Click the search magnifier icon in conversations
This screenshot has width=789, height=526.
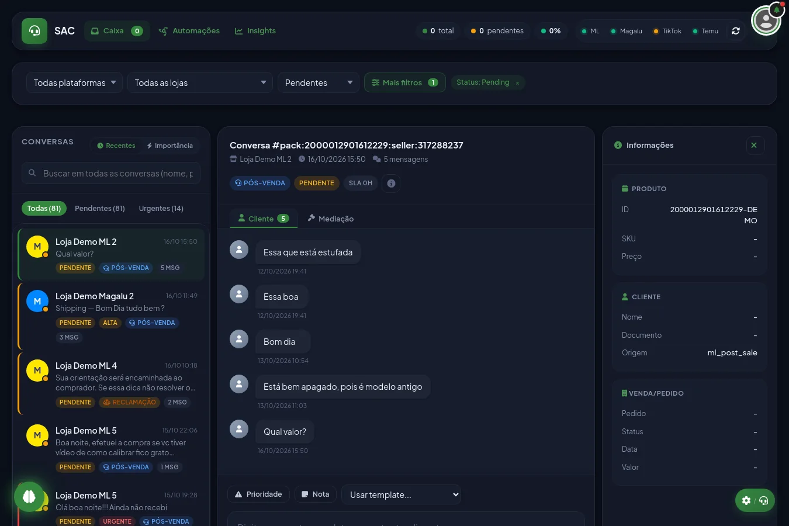coord(32,173)
